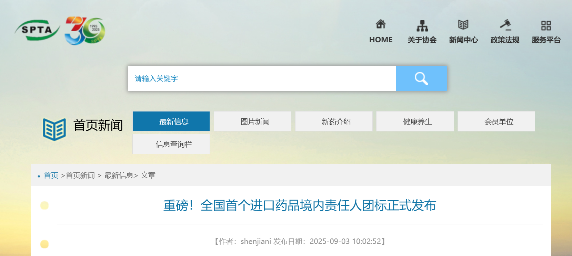Click the article title 重磅！全国首个进口药品境内责任人团标正式发布
The width and height of the screenshot is (572, 256).
click(299, 205)
